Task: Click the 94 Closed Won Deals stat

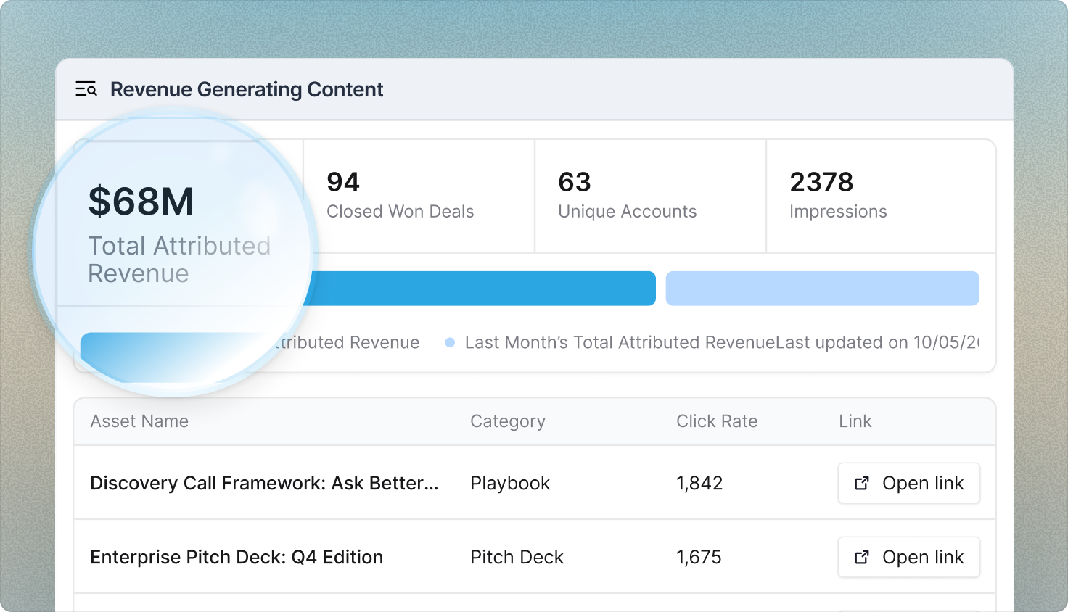Action: coord(419,196)
